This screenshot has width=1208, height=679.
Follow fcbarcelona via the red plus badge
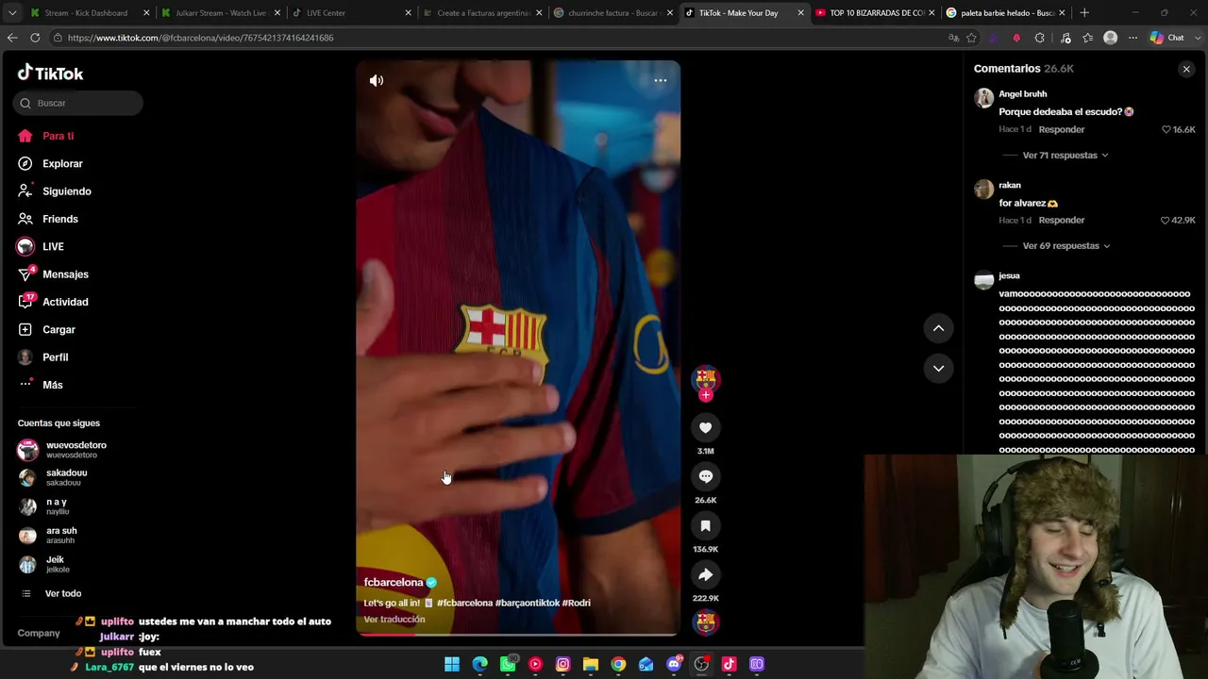coord(705,395)
